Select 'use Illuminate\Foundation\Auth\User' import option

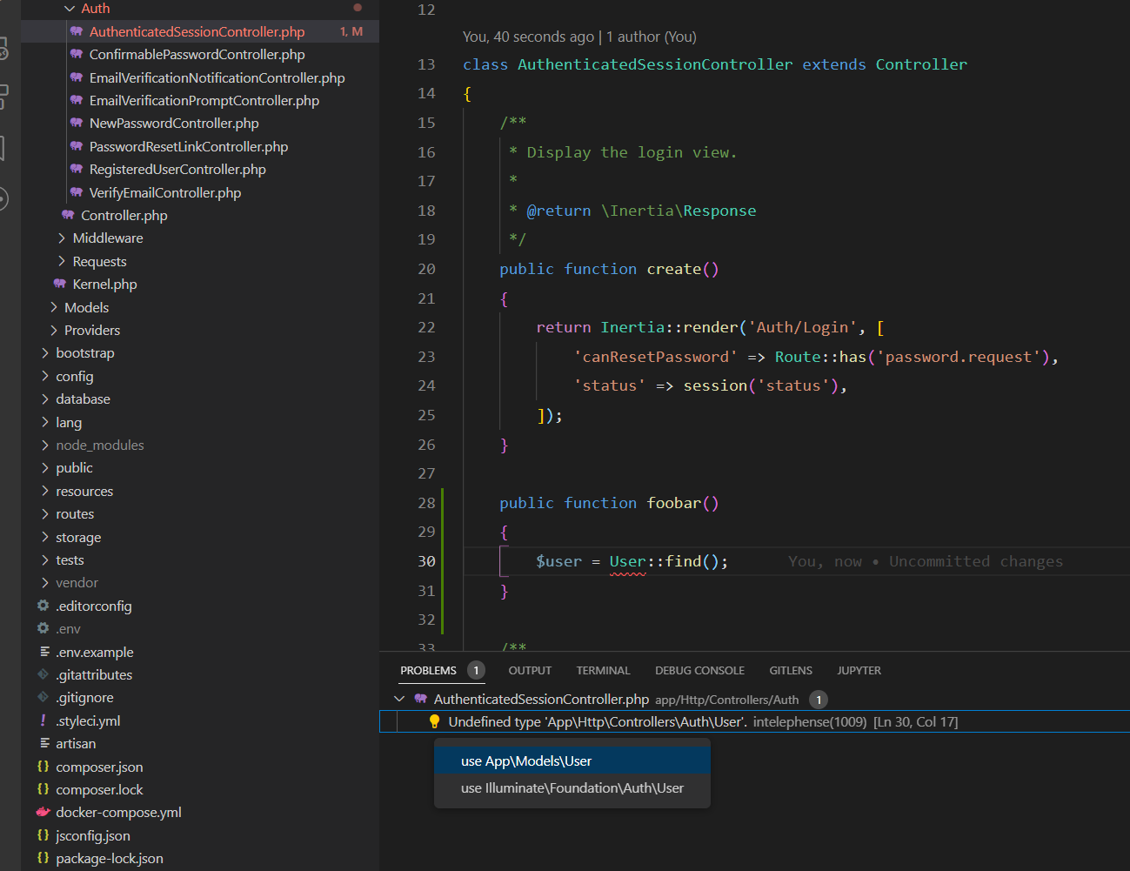572,787
